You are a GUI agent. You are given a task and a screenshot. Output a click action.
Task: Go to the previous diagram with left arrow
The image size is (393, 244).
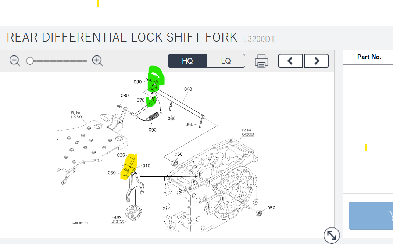click(290, 61)
